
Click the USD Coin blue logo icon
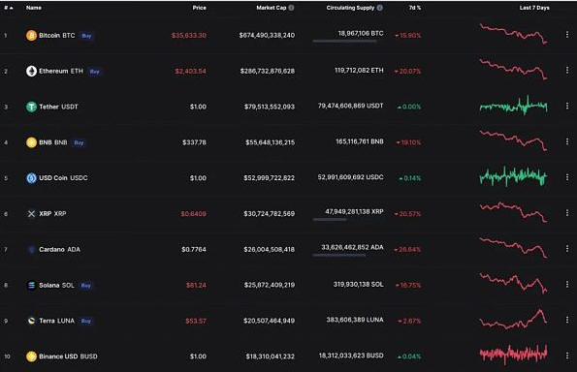coord(31,178)
